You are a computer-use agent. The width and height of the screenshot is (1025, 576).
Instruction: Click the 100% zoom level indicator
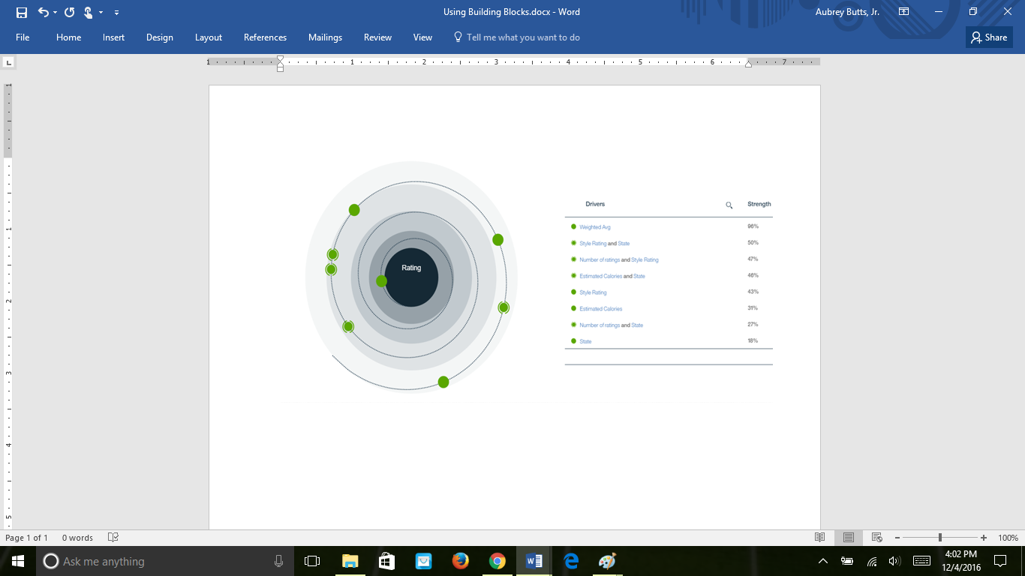pos(1008,538)
